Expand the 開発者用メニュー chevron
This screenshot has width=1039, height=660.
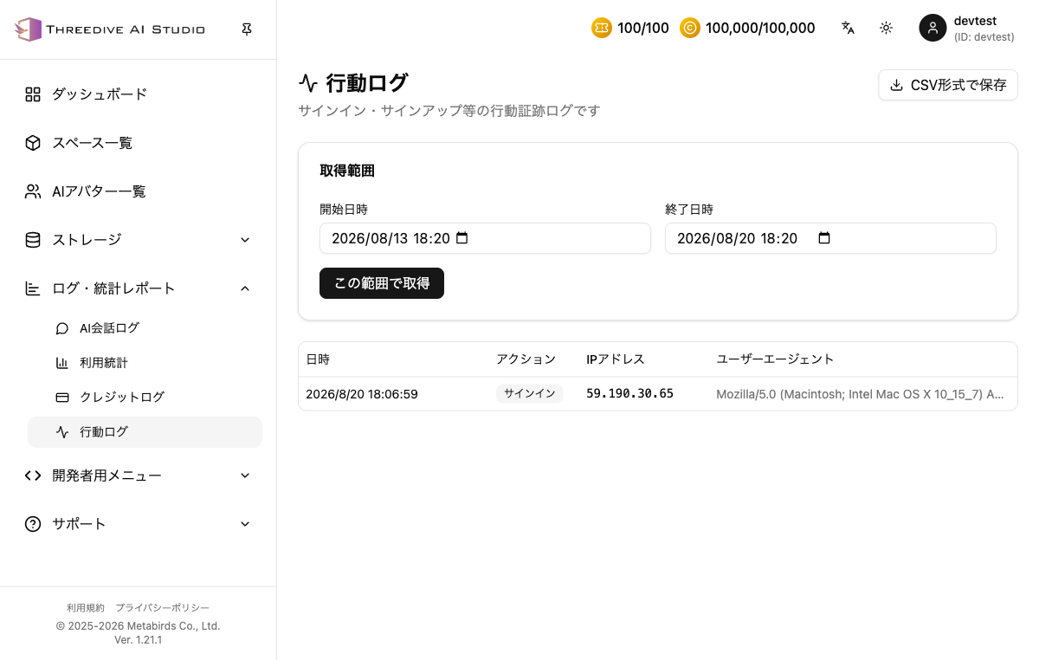click(x=245, y=476)
